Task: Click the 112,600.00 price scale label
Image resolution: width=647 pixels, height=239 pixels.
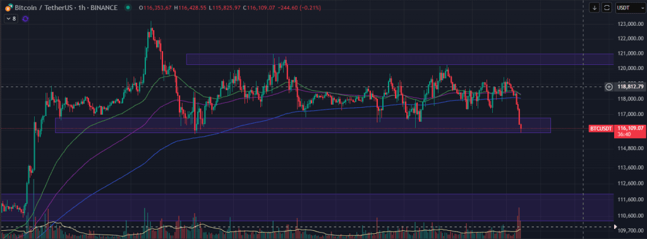Action: [x=631, y=184]
